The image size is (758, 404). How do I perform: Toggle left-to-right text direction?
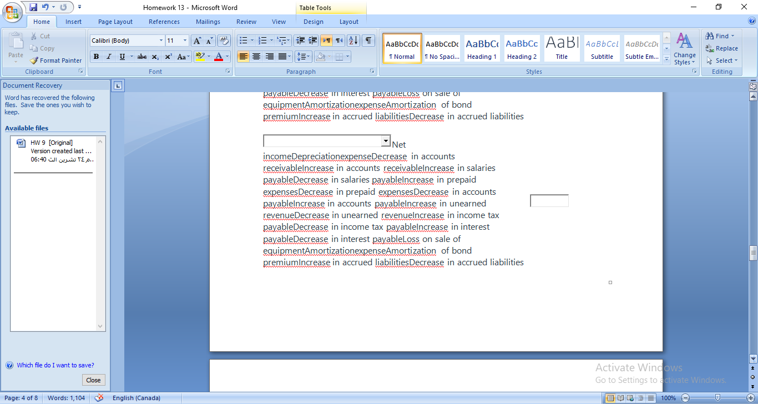[x=326, y=40]
